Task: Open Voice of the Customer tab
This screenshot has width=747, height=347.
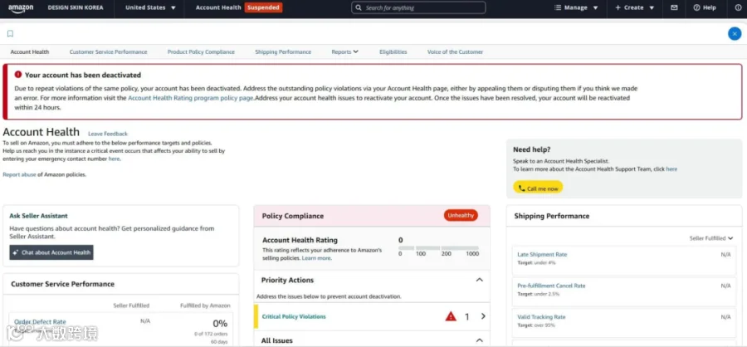Action: (x=455, y=52)
